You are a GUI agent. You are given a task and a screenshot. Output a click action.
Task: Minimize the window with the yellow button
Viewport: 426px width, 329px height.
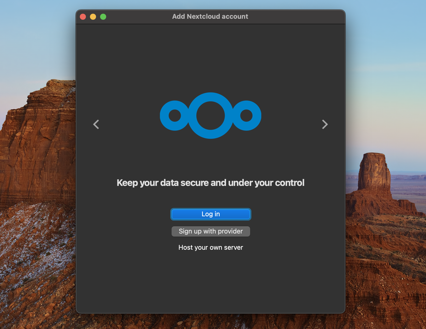click(93, 17)
